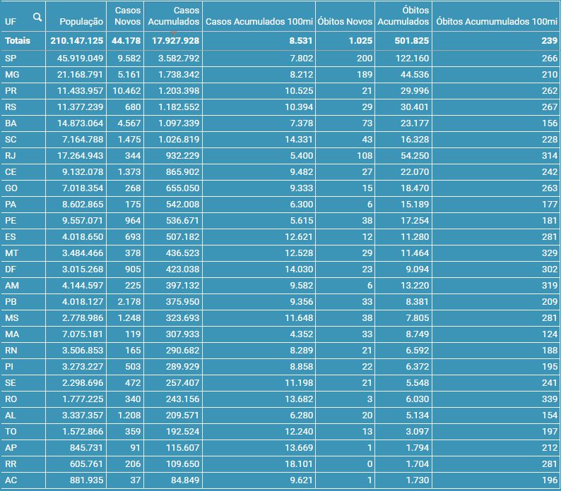Click the AC state row label
Image resolution: width=561 pixels, height=491 pixels.
tap(11, 480)
